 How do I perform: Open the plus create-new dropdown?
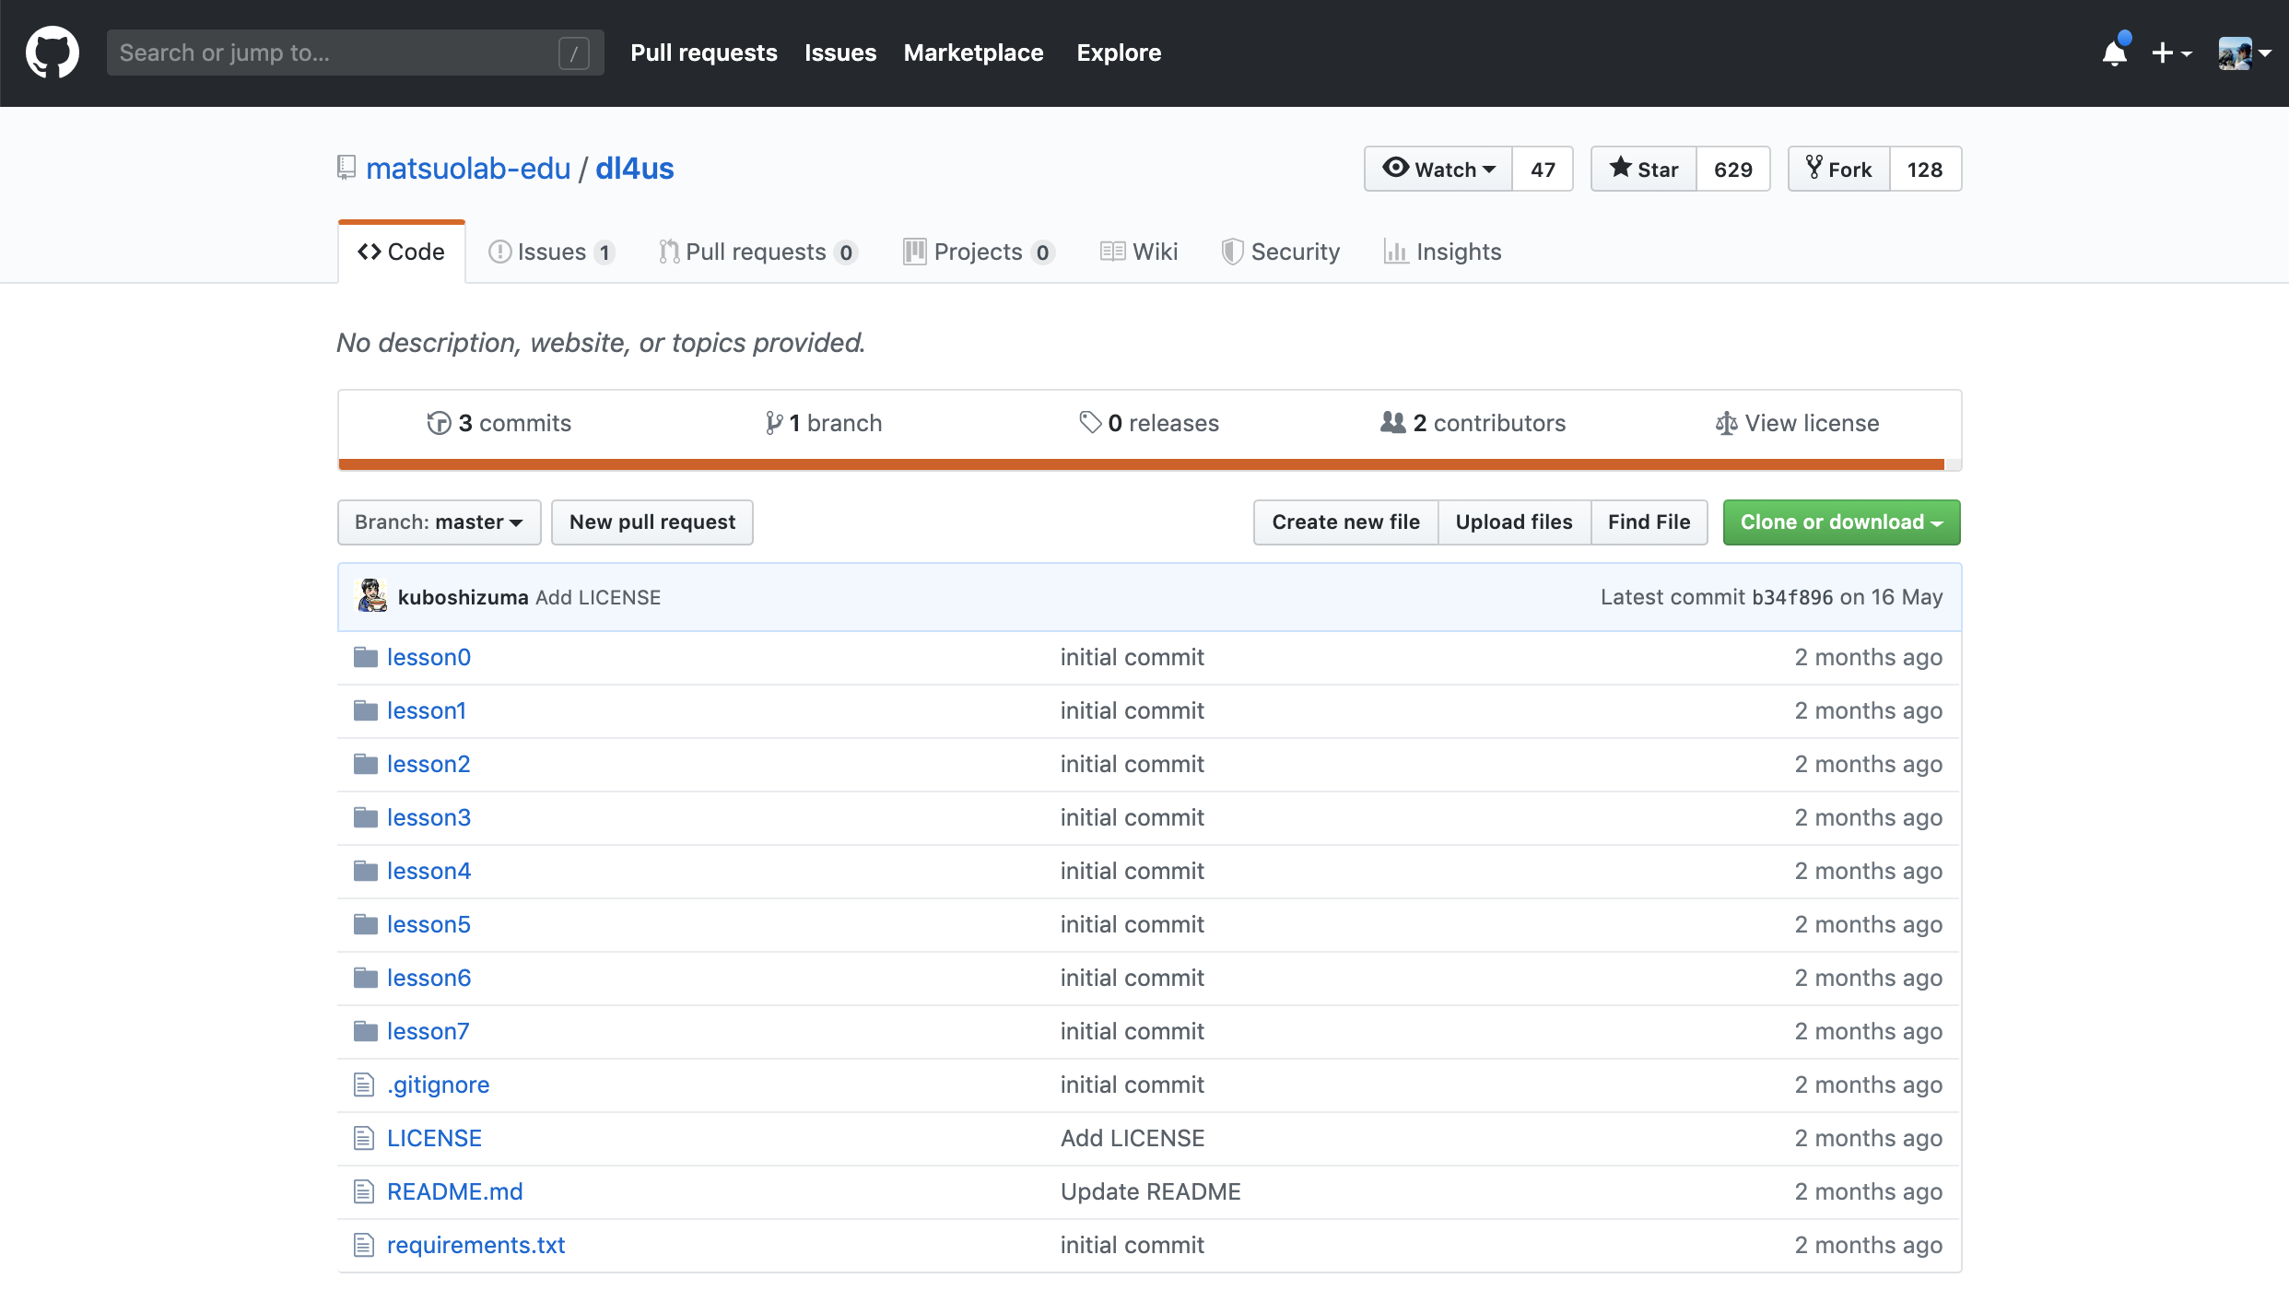click(2170, 53)
